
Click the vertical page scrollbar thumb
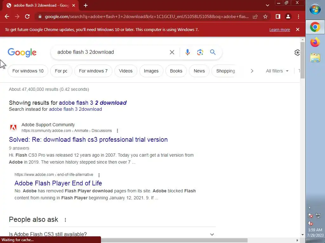(x=302, y=60)
